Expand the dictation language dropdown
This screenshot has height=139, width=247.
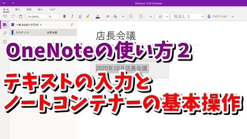(x=233, y=16)
